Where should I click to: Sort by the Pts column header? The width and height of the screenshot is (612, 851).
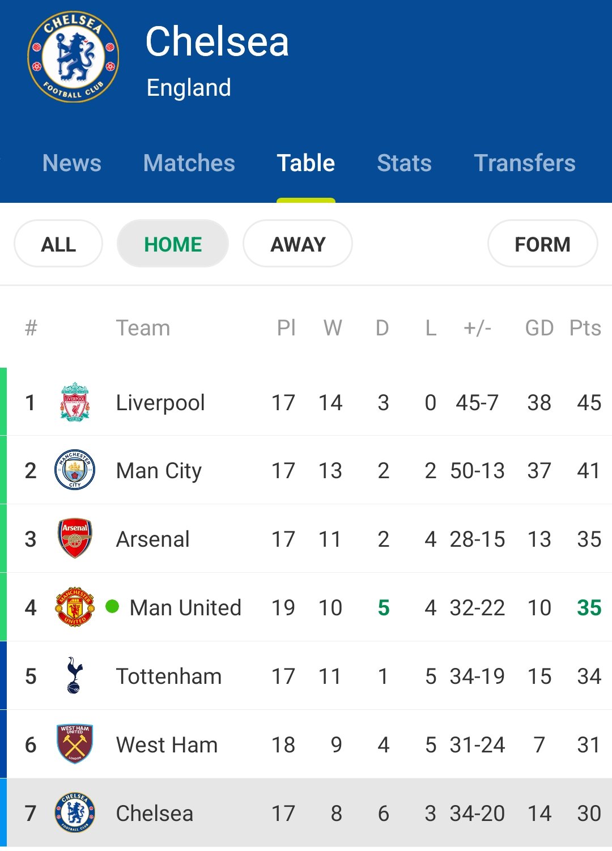tap(585, 327)
